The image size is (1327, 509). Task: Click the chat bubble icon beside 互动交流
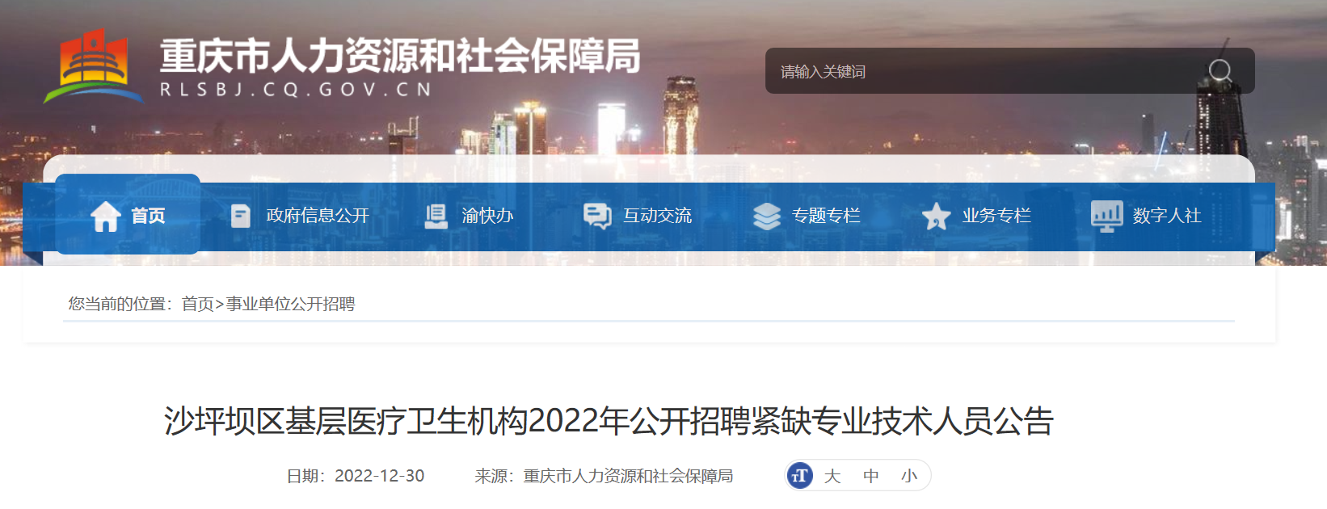[597, 216]
